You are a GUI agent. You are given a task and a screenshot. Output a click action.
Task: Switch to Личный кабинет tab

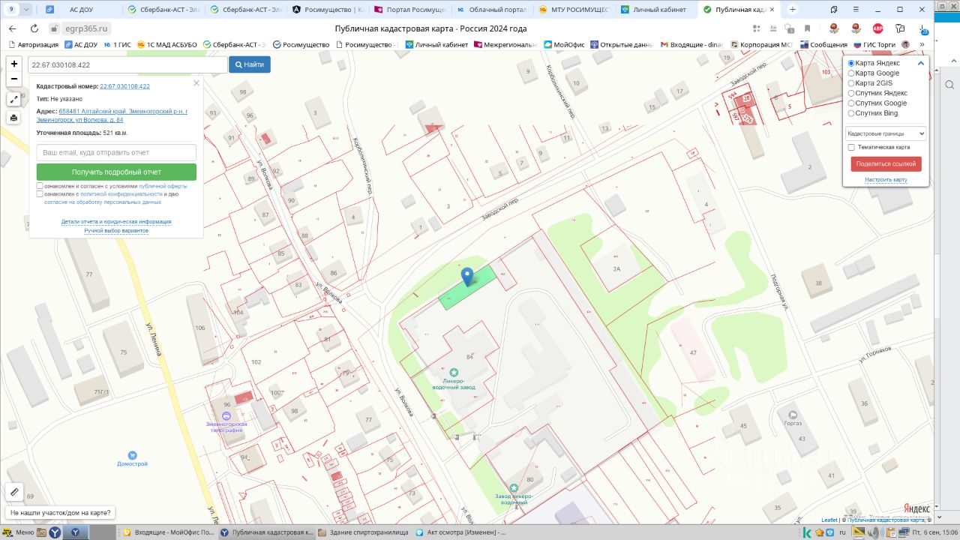coord(656,10)
